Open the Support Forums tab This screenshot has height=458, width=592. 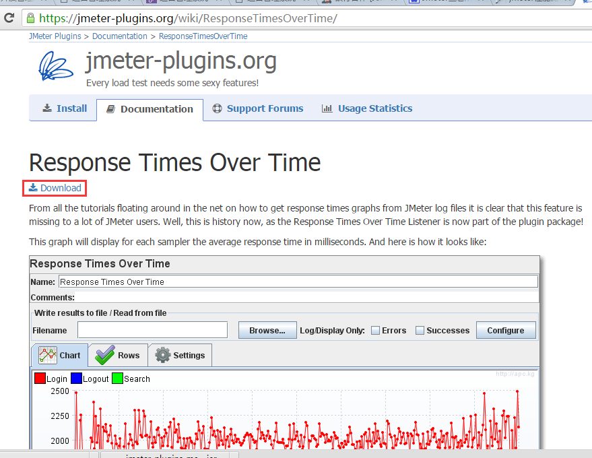pos(258,108)
